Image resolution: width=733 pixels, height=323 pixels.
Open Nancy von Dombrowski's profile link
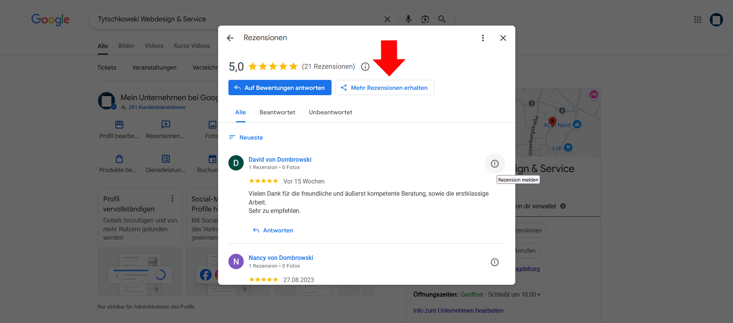coord(281,258)
